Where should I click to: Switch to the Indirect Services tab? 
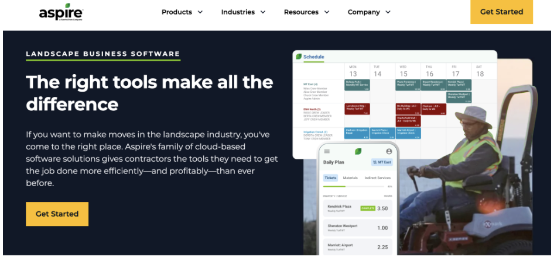click(x=377, y=178)
